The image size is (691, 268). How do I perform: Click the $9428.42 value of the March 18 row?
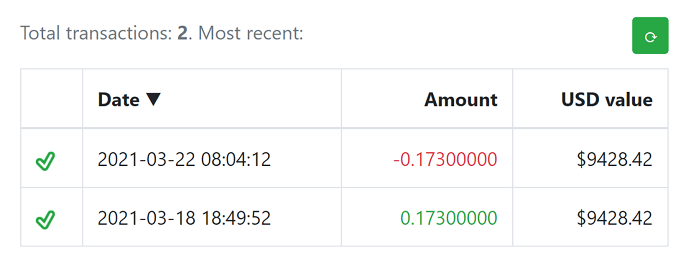(x=614, y=219)
